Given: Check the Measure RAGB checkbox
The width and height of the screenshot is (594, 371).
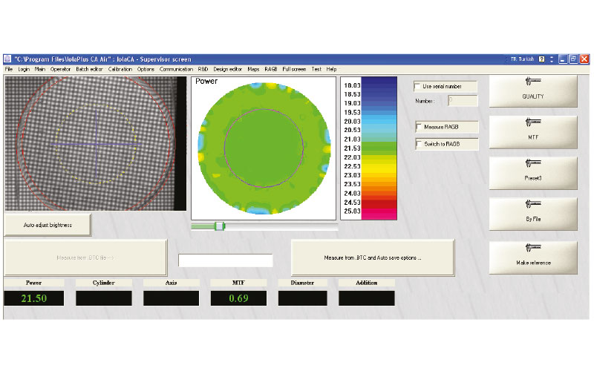Looking at the screenshot, I should pyautogui.click(x=419, y=126).
